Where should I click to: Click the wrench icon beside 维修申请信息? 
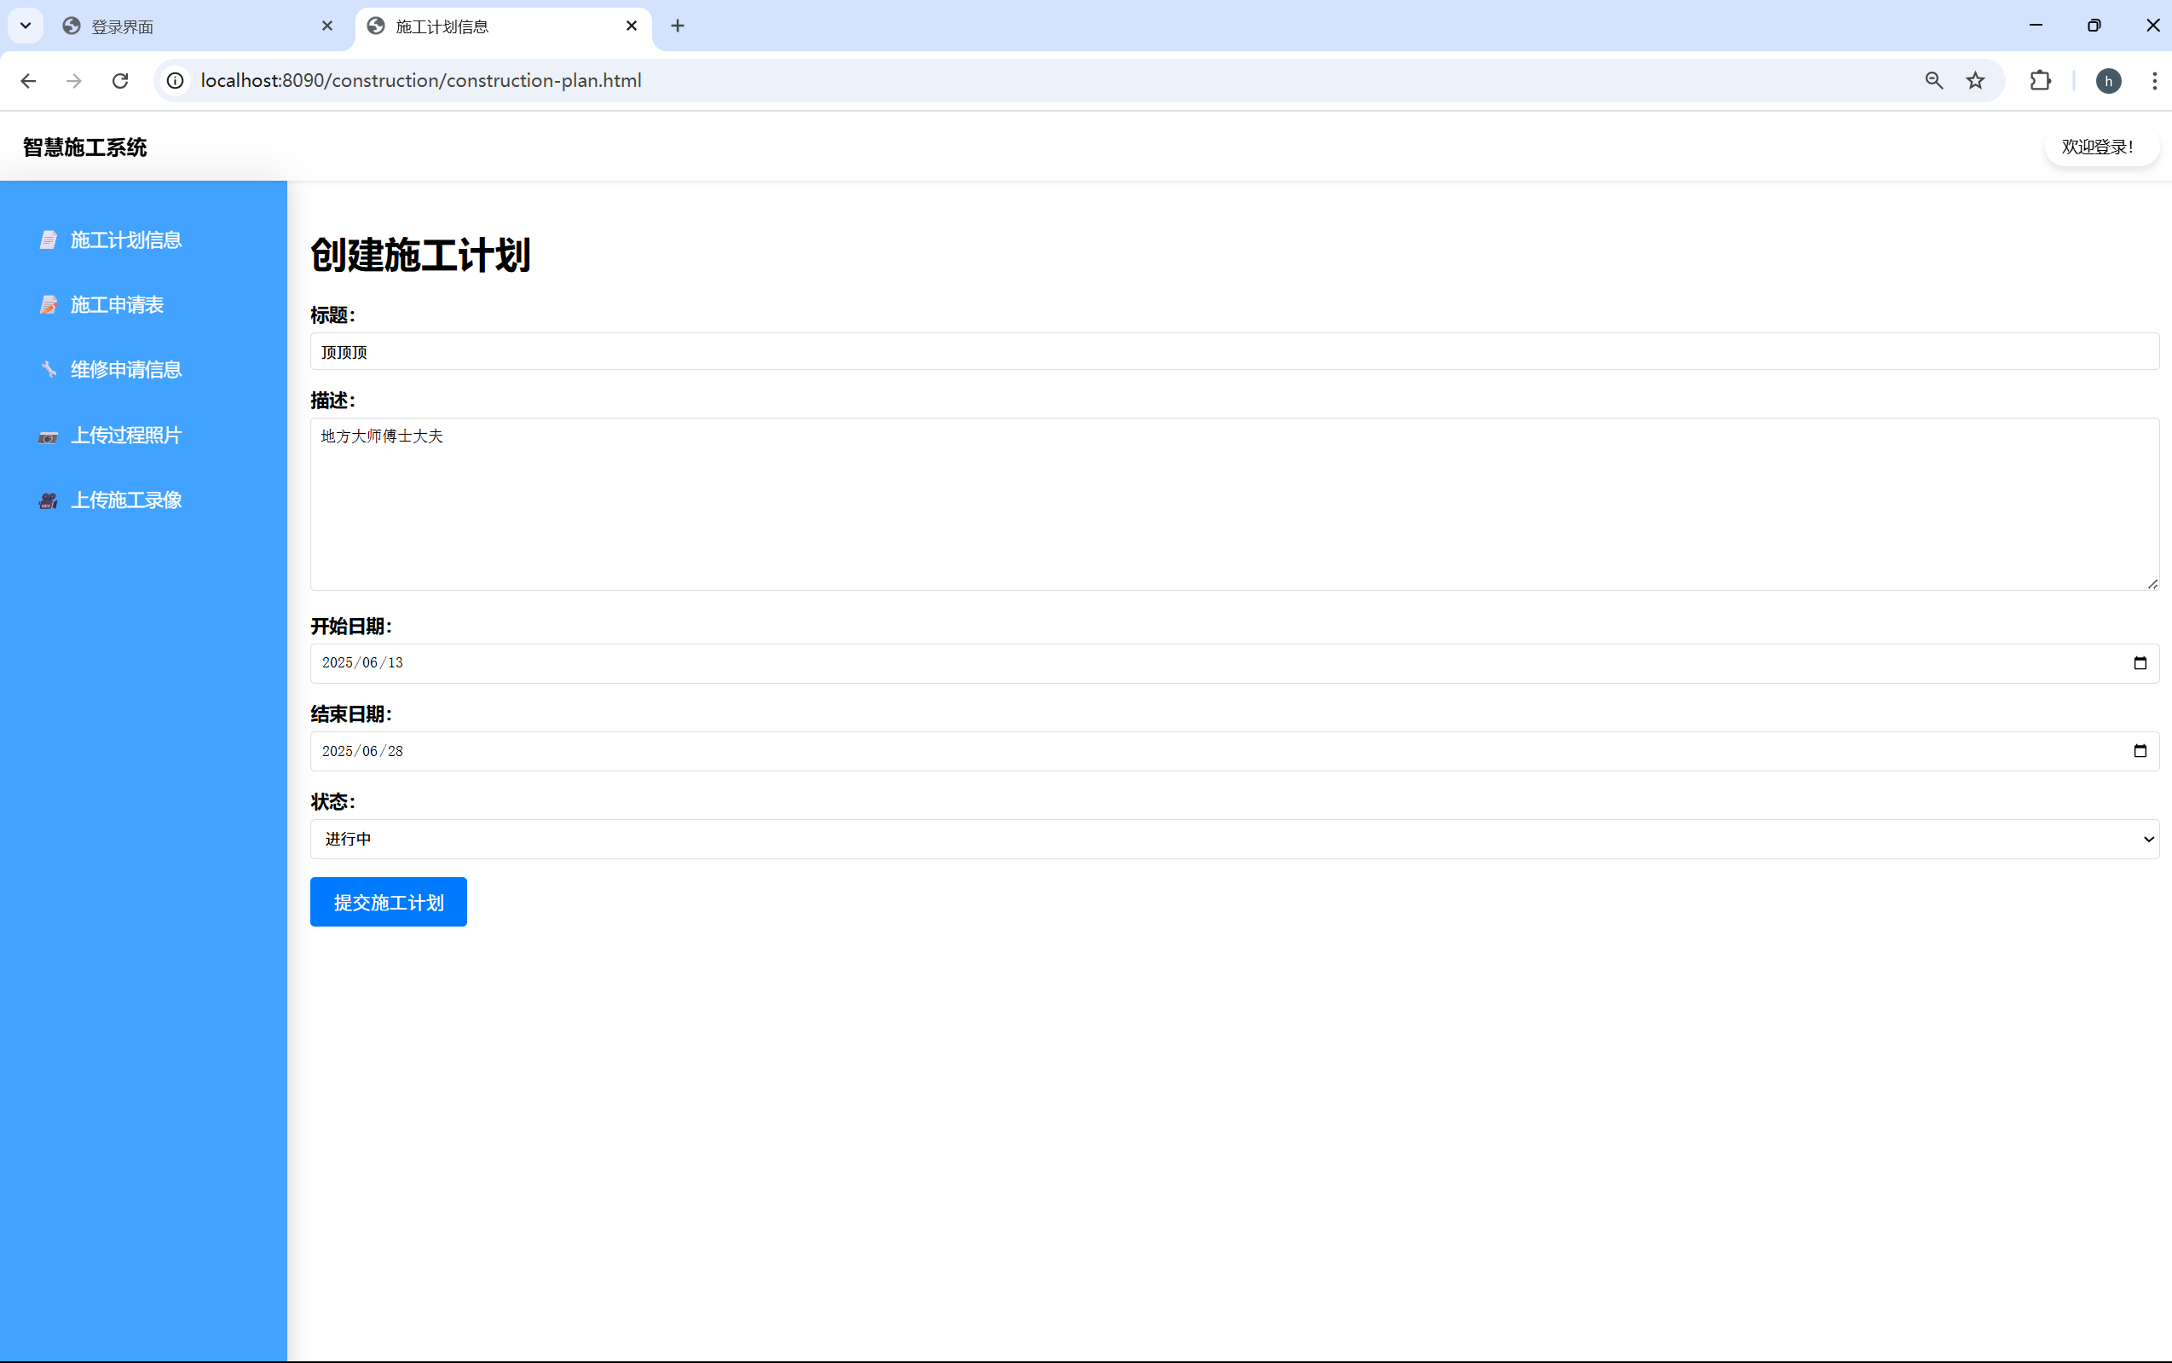pos(49,370)
